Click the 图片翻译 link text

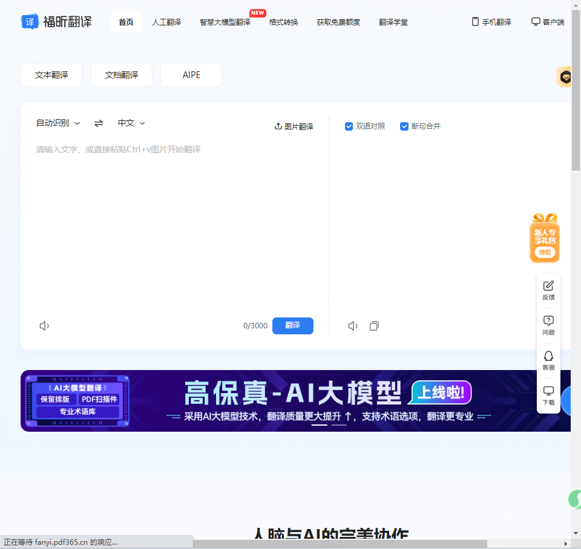coord(298,126)
